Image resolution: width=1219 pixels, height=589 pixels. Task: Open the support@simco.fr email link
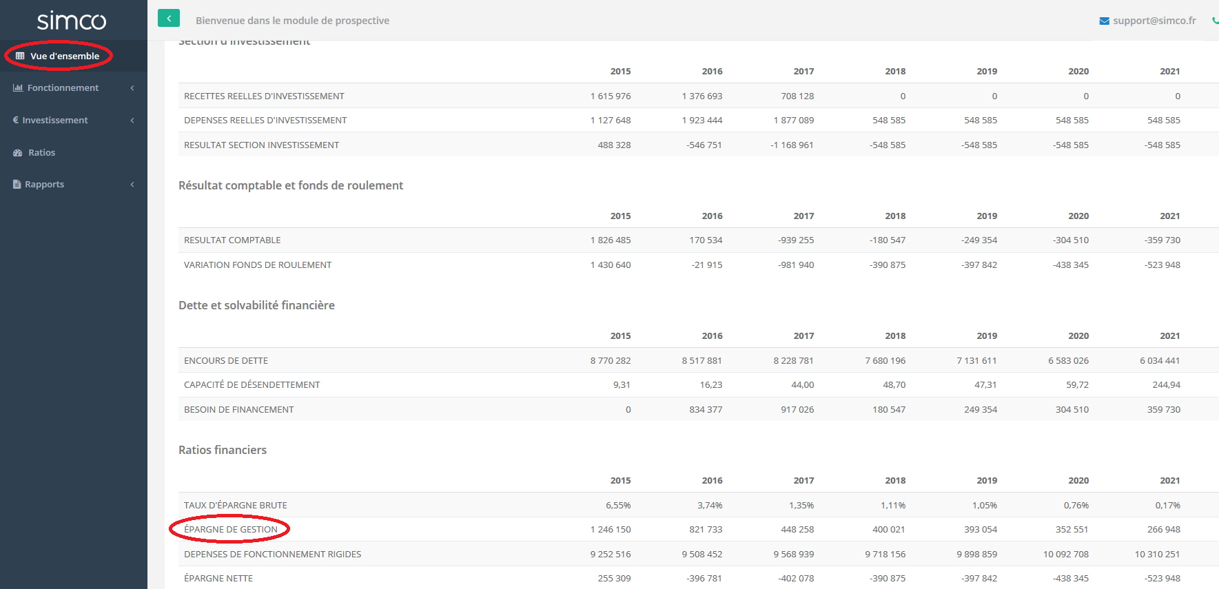(x=1154, y=21)
